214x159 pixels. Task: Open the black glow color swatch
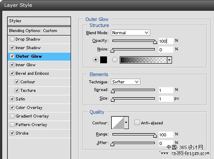point(104,60)
